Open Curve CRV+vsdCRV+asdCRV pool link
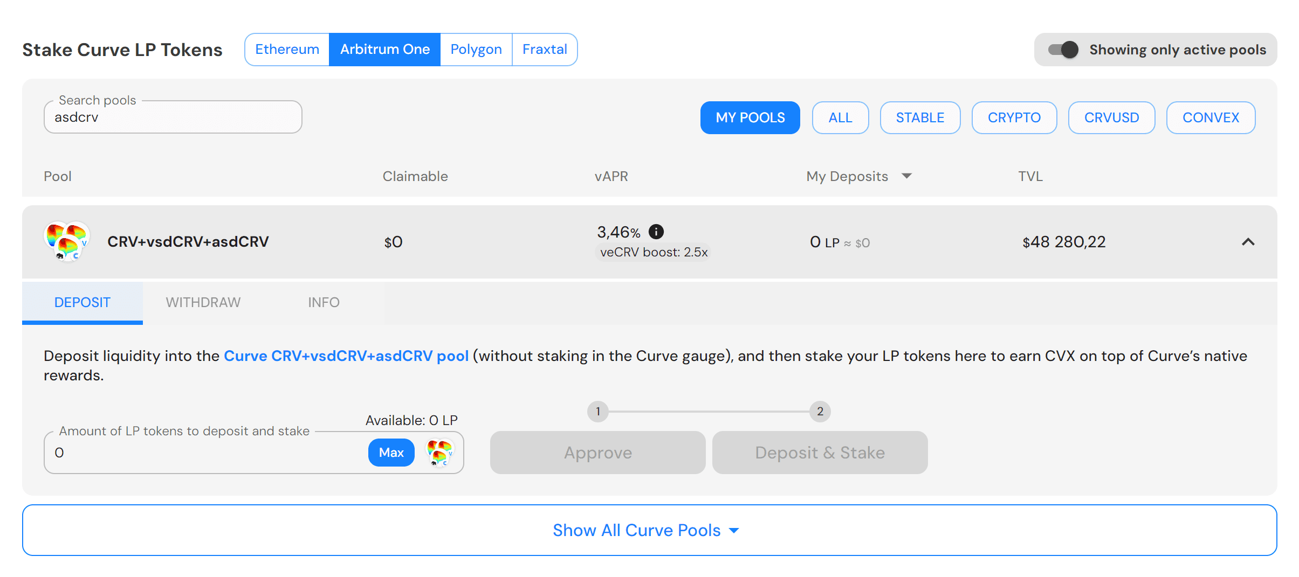 (346, 356)
